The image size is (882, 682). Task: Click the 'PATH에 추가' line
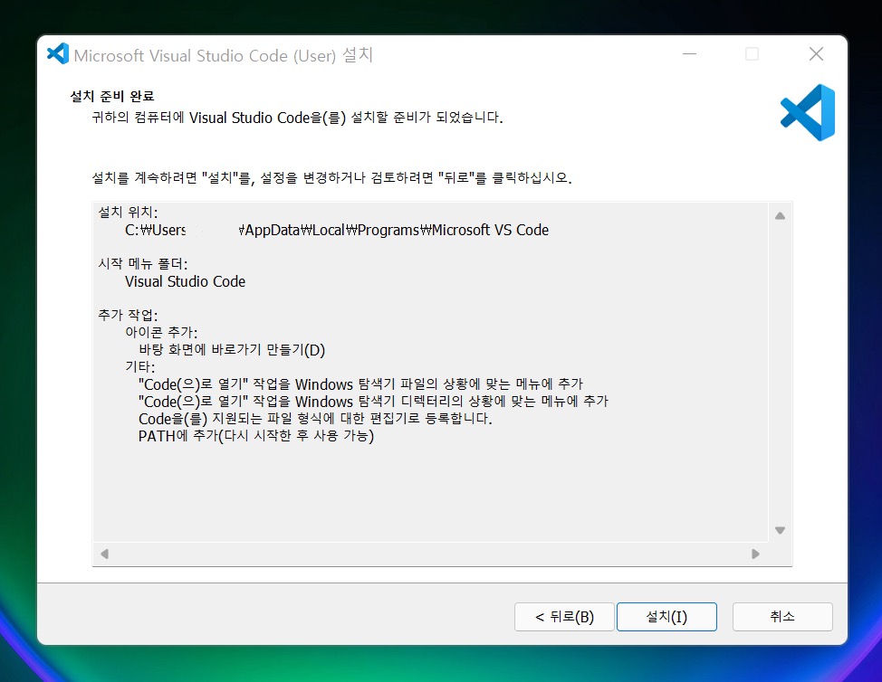click(x=256, y=436)
